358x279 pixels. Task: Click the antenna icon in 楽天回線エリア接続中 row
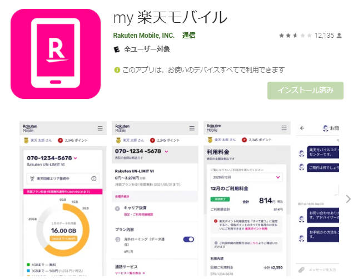click(32, 178)
